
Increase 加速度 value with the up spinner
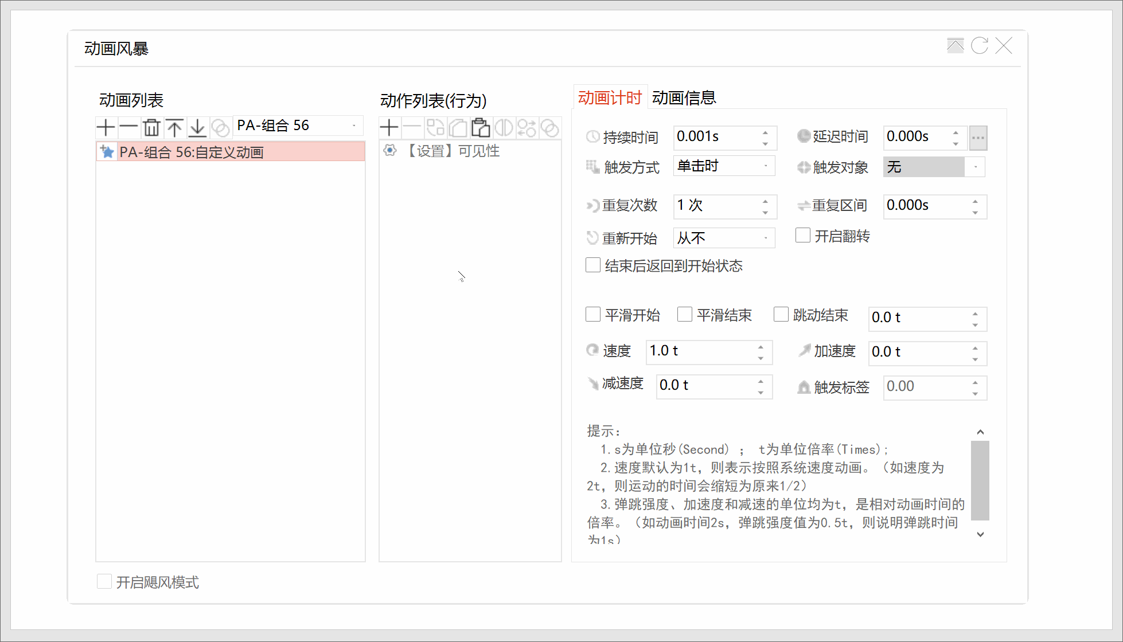(x=976, y=348)
